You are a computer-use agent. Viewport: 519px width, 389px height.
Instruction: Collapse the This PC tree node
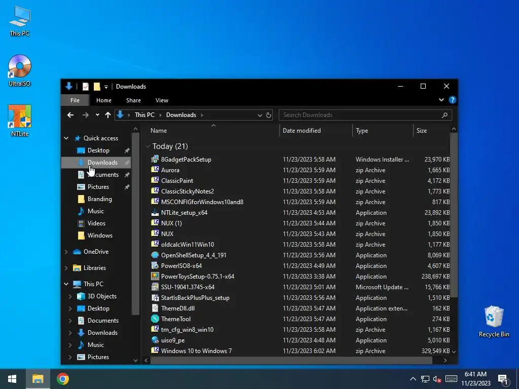click(66, 284)
